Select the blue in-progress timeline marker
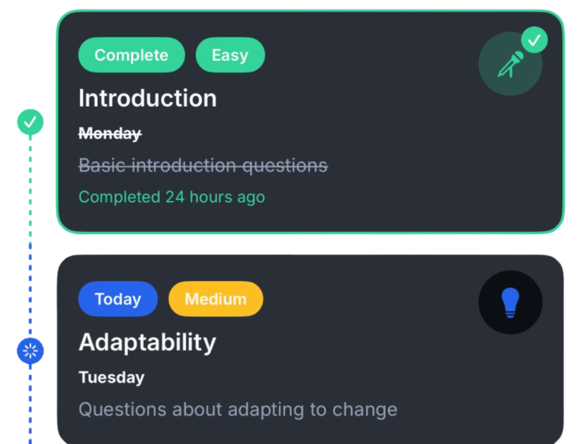 (x=30, y=351)
